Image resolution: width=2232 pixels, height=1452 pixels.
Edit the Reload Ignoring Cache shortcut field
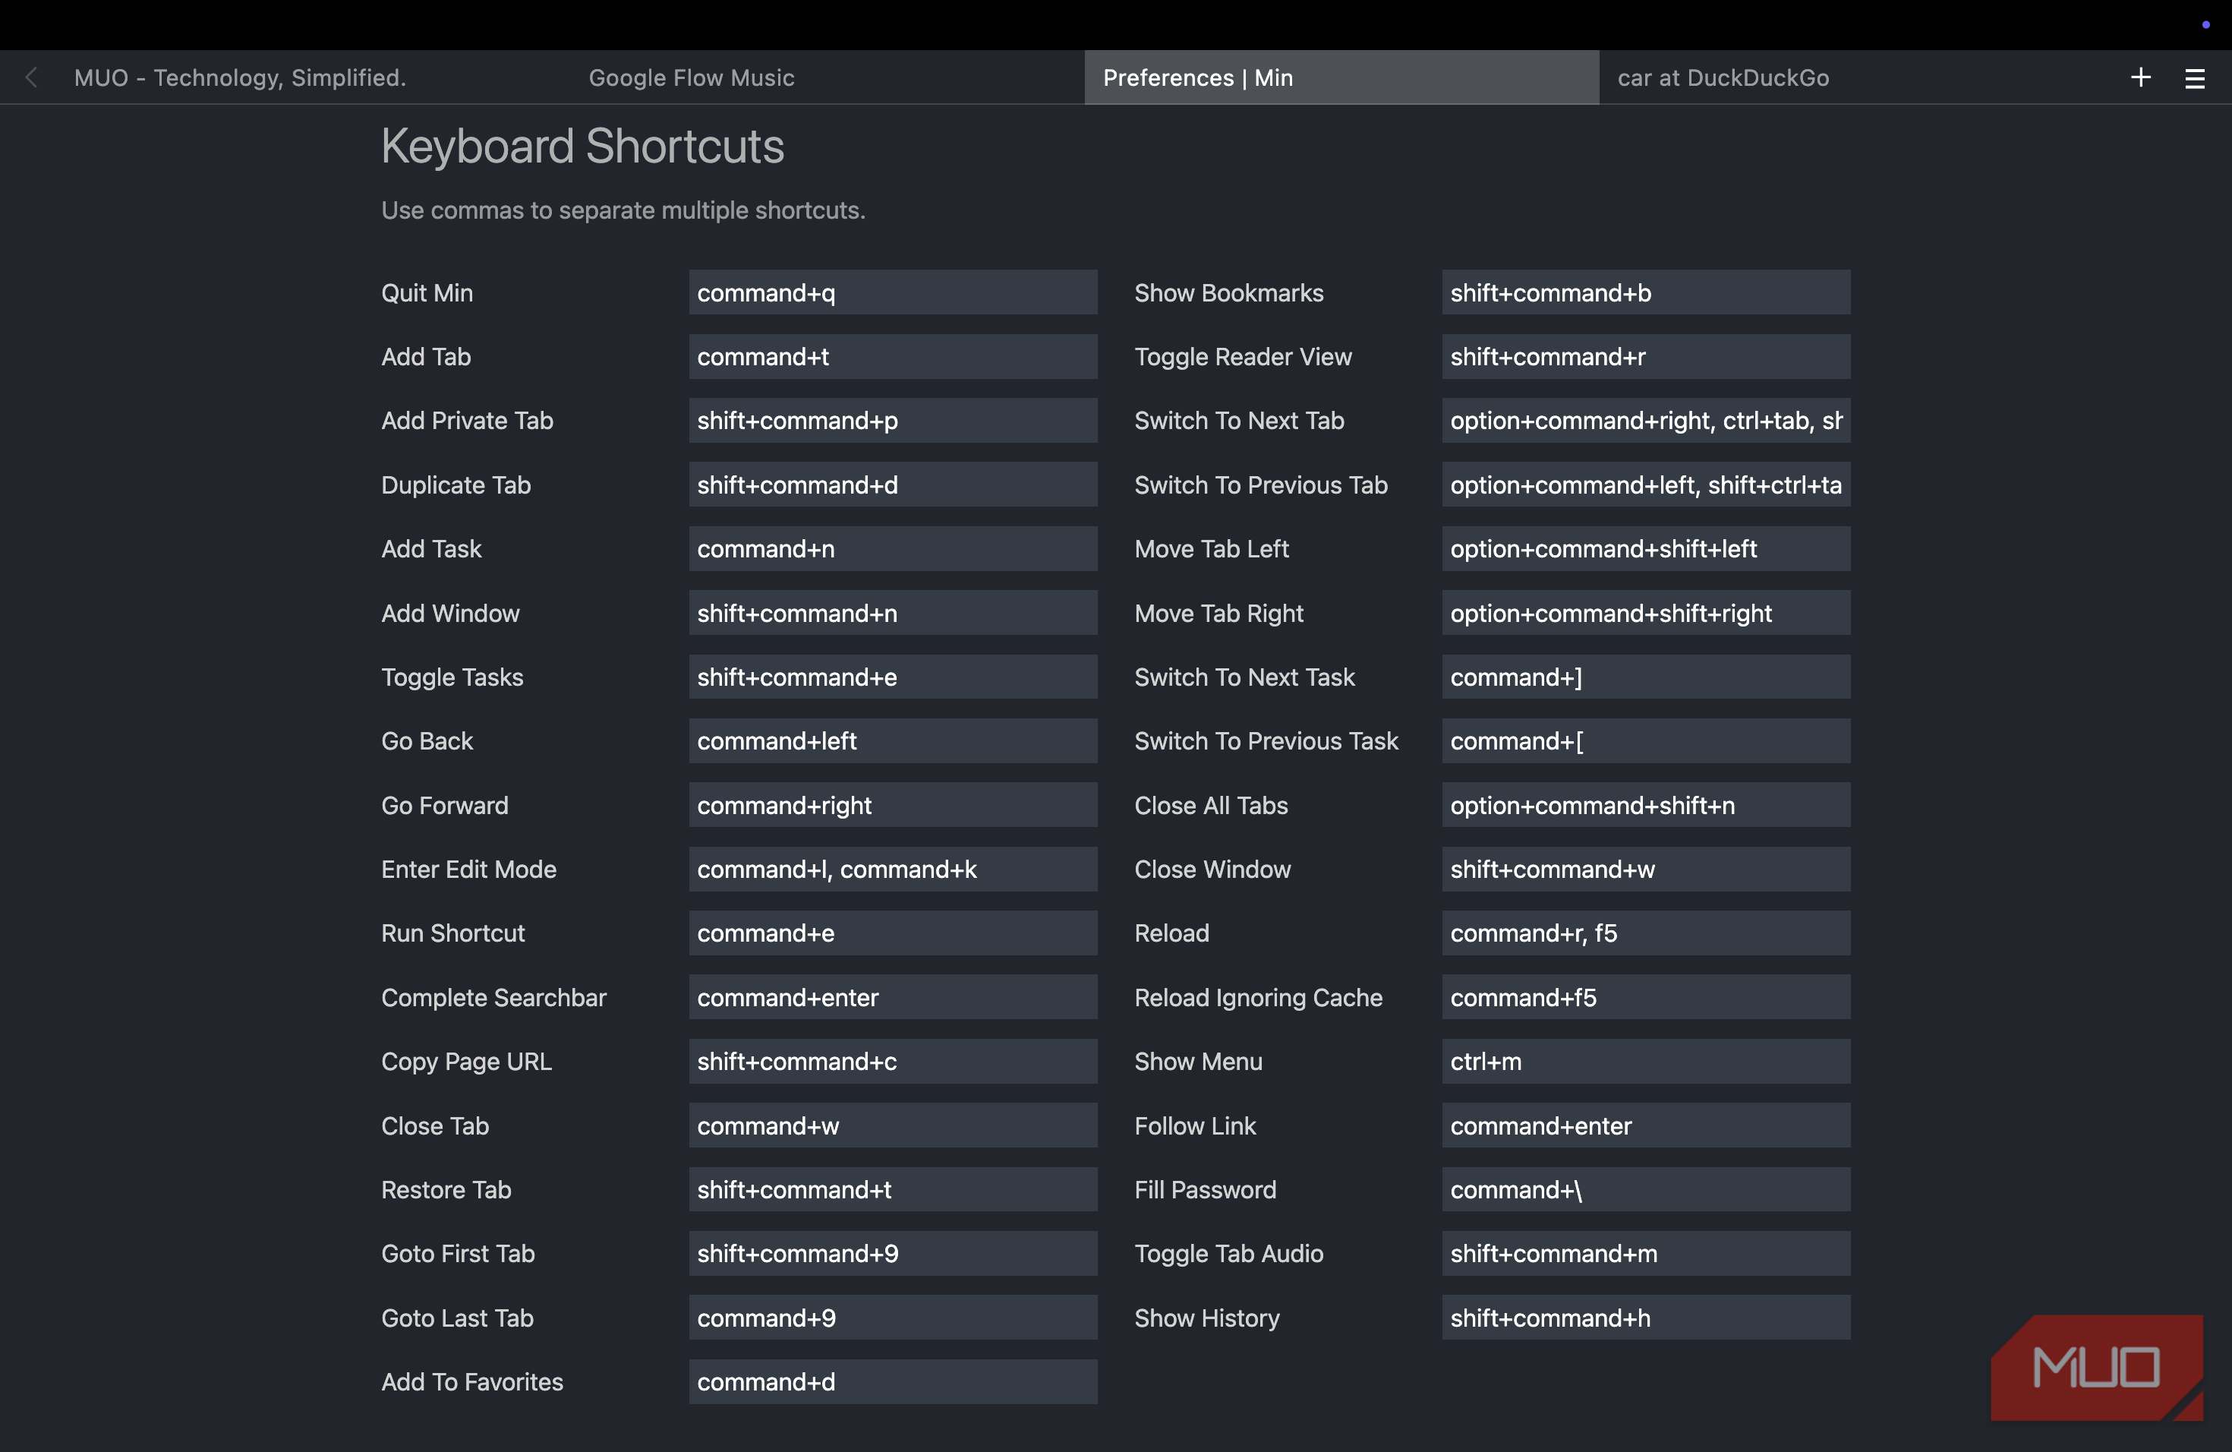pyautogui.click(x=1646, y=998)
